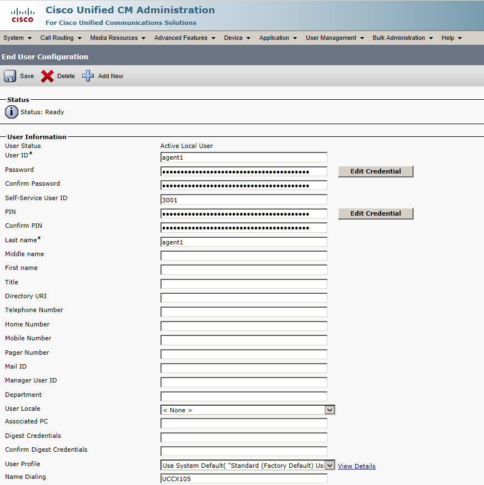Click the Password input field
484x485 pixels.
point(244,171)
